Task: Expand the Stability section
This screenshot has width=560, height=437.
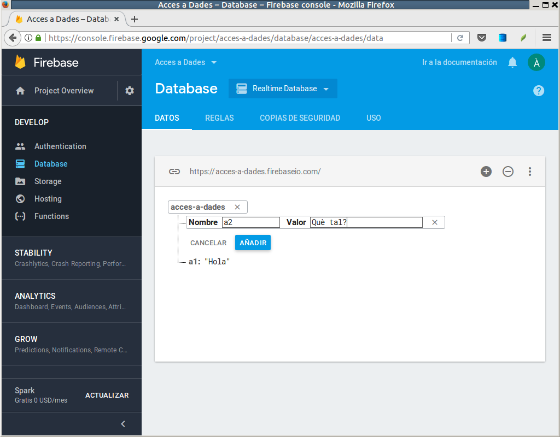Action: 72,258
